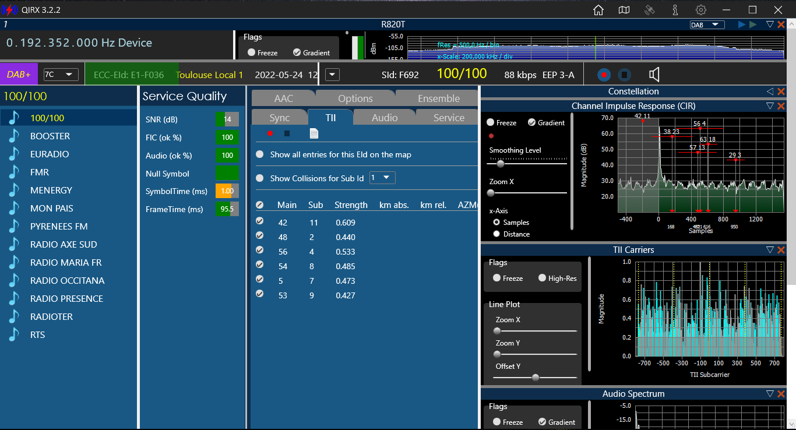Collapse the TII Carriers panel
This screenshot has height=430, width=796.
tap(770, 250)
